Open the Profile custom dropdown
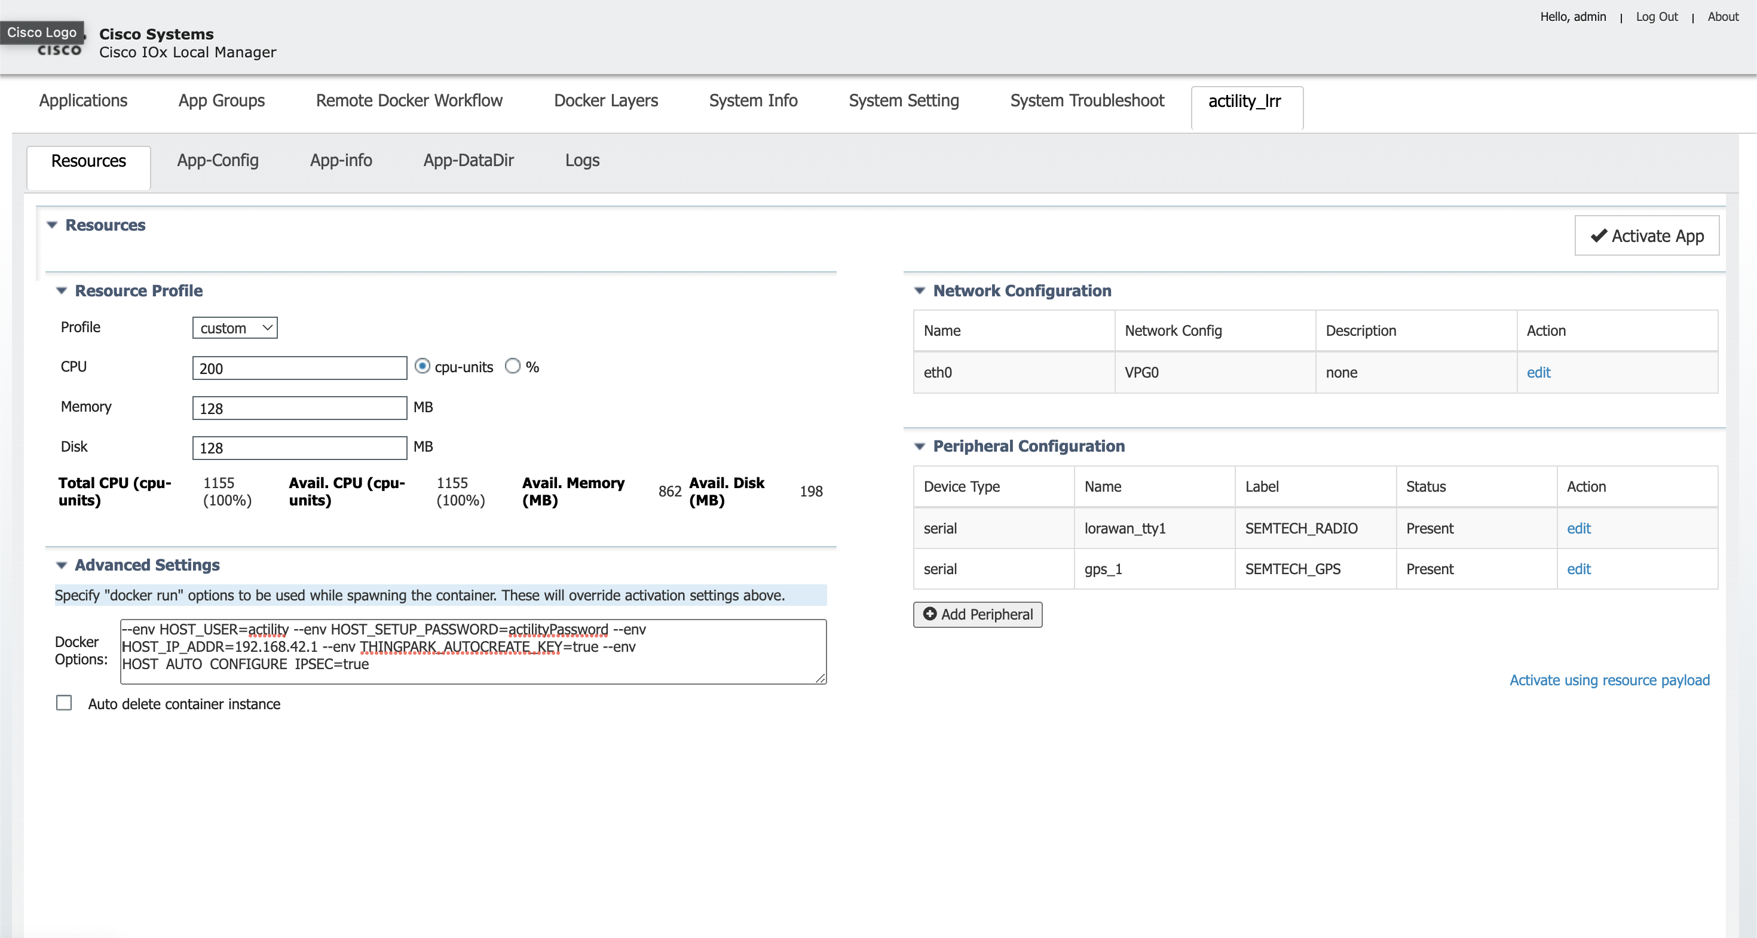 coord(235,328)
